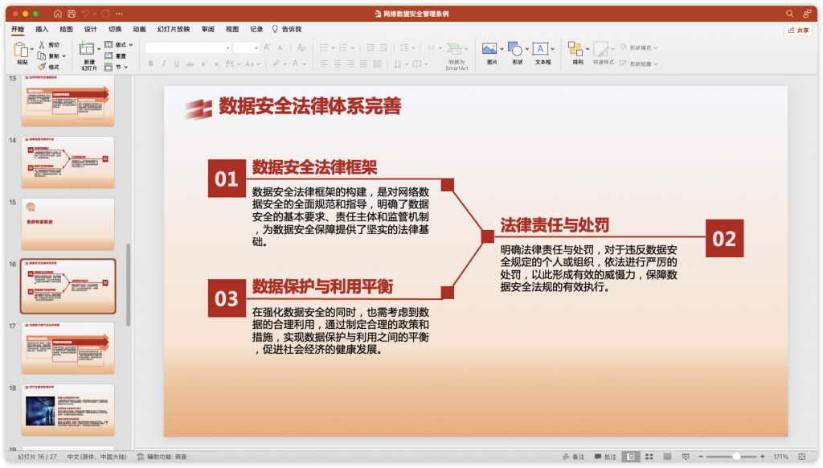Insert a text box using 文本框
The image size is (823, 468).
pos(542,50)
